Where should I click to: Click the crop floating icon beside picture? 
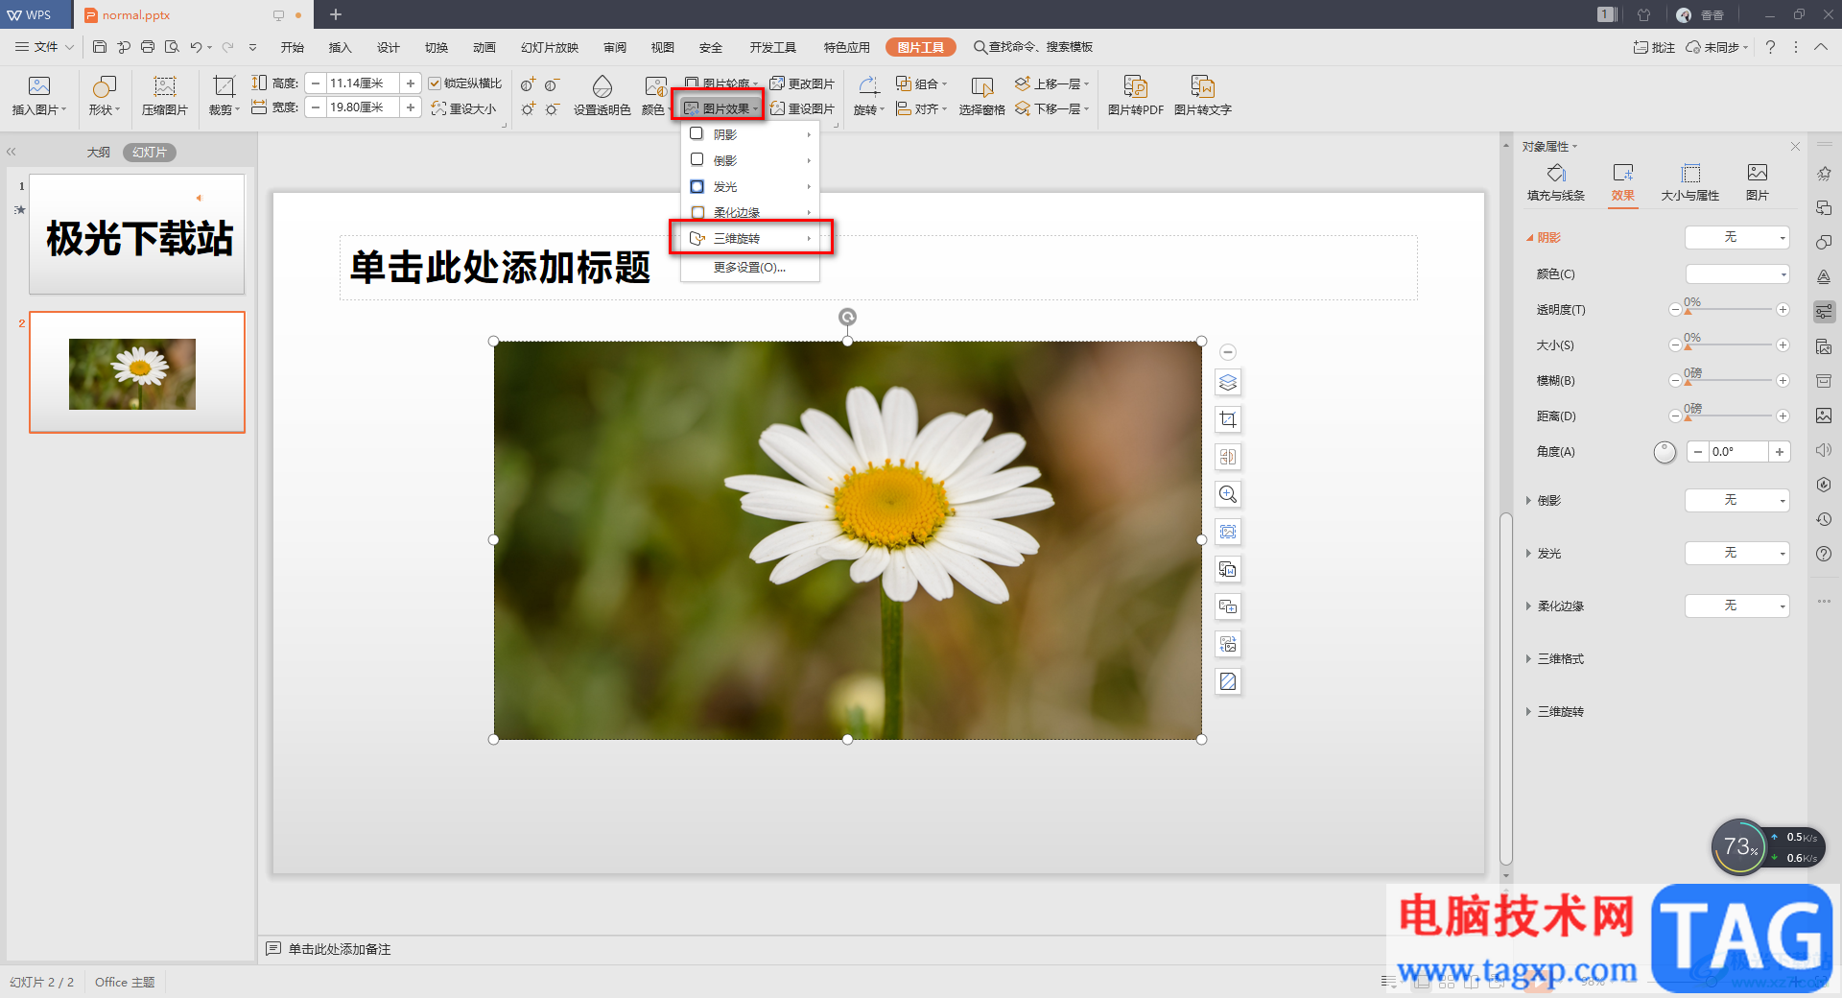(x=1228, y=419)
